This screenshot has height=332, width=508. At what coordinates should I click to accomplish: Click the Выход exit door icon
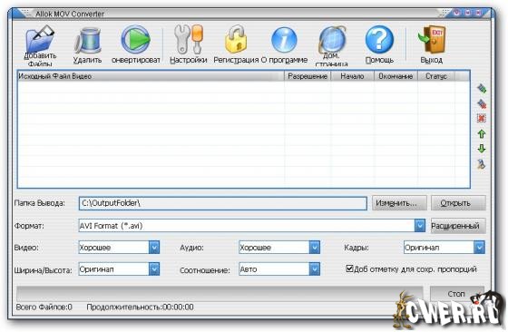(x=432, y=40)
